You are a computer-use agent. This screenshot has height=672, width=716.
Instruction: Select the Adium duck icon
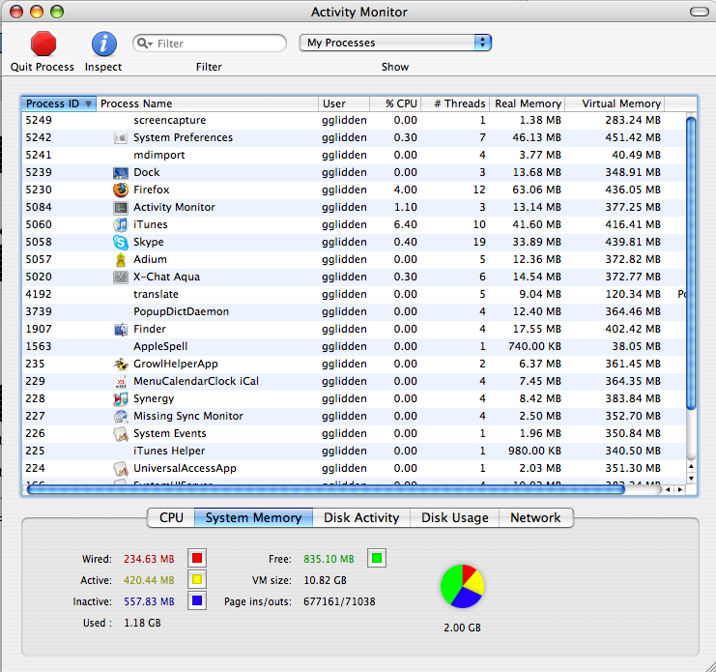[121, 259]
